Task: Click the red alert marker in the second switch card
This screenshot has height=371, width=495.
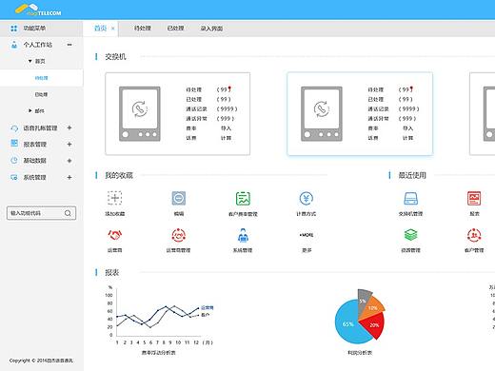Action: 411,88
